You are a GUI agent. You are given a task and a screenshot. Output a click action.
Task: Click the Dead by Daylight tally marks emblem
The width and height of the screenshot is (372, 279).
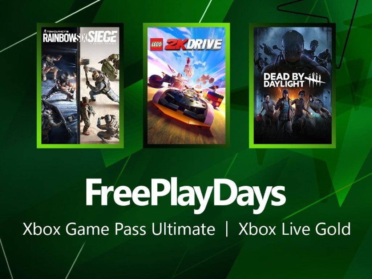coord(315,80)
